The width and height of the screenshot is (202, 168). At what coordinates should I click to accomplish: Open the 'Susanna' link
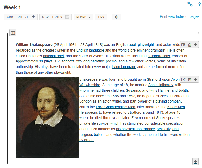pyautogui.click(x=133, y=90)
